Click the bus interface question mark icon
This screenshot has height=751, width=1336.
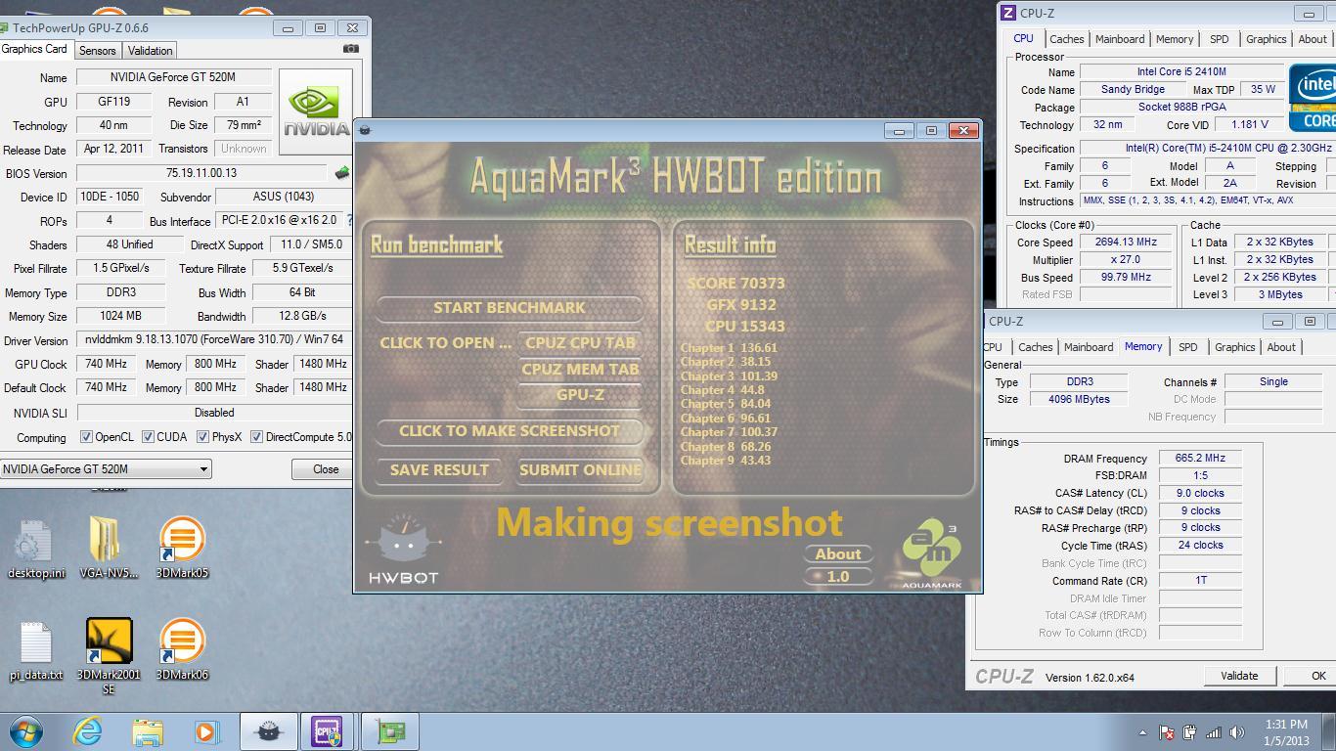coord(349,220)
